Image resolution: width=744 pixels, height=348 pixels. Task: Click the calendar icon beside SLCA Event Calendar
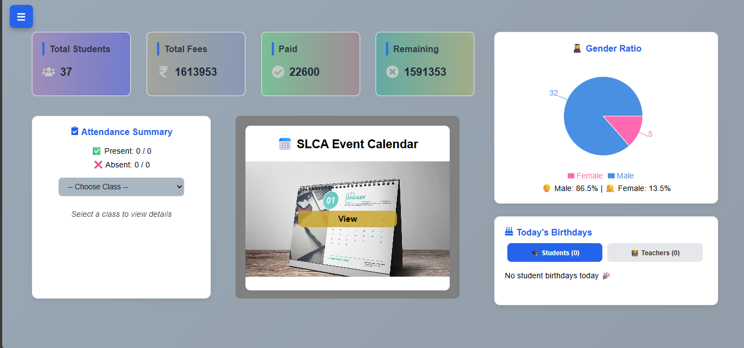click(285, 144)
